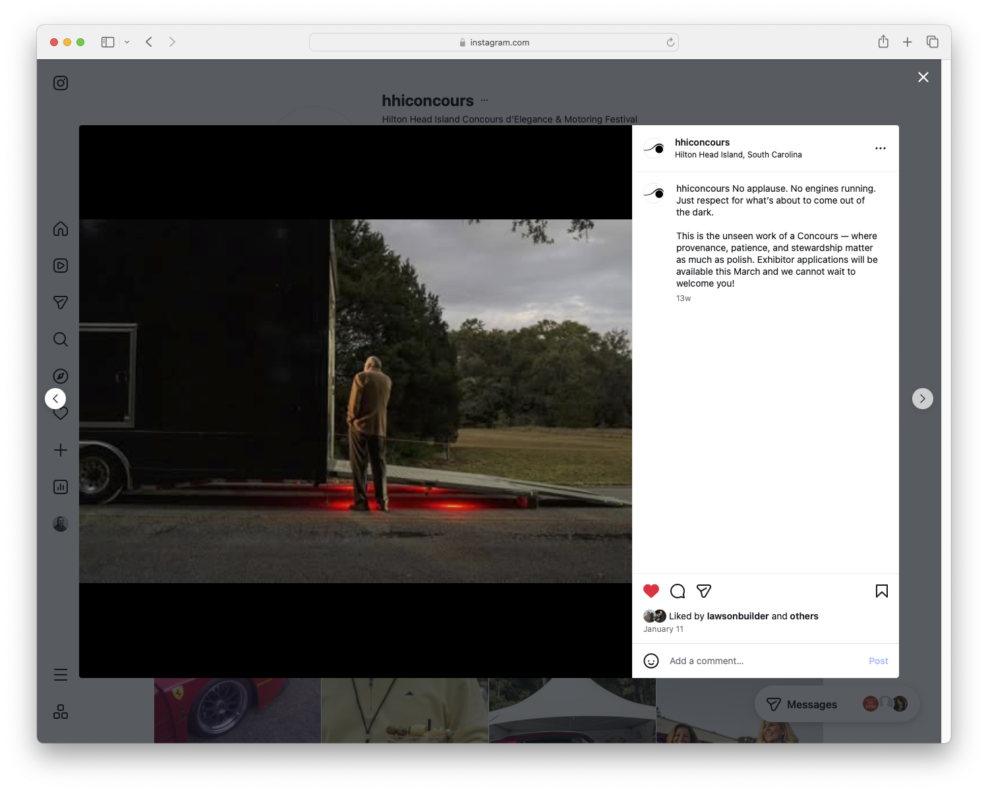988x792 pixels.
Task: Unlike the post by clicking the red heart
Action: pos(651,591)
